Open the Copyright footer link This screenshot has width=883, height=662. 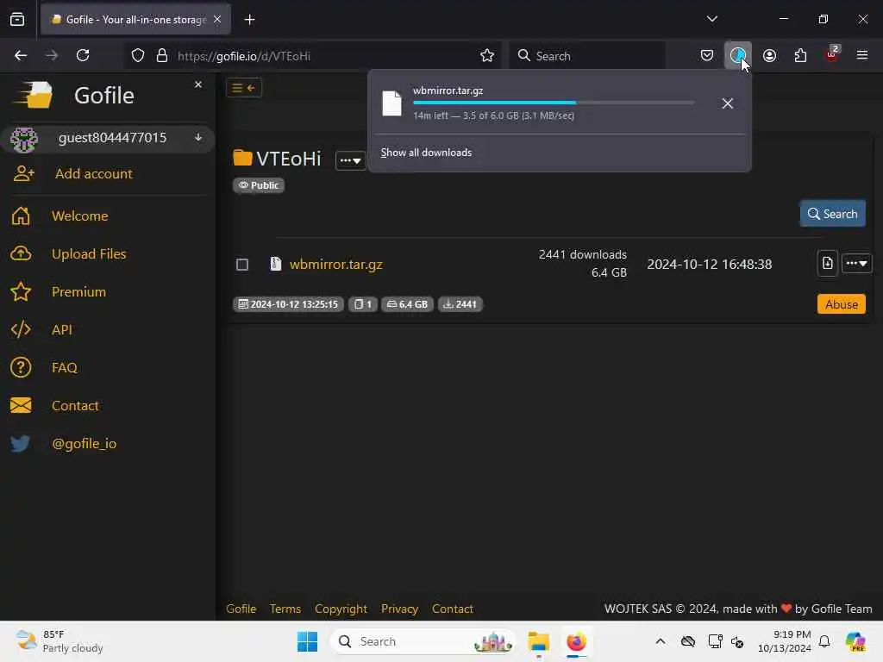341,609
